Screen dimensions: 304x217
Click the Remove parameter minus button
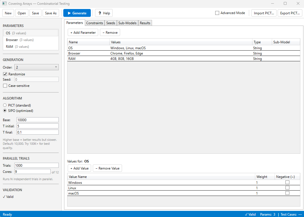tap(110, 33)
